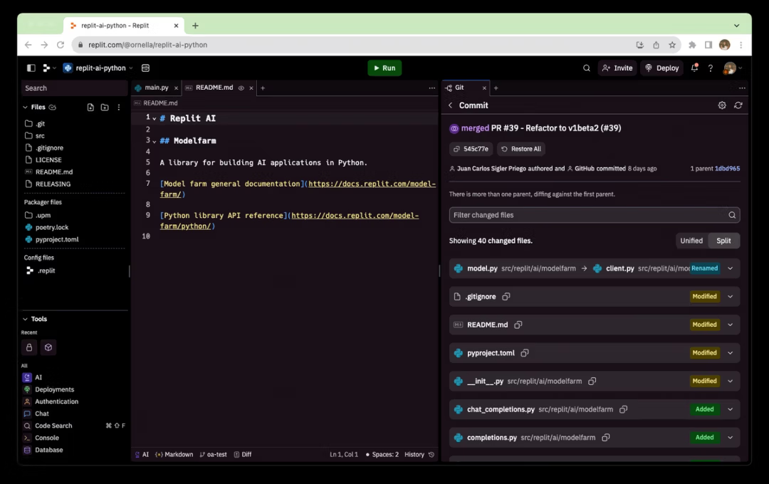Viewport: 769px width, 484px height.
Task: Open the Chat tool
Action: pyautogui.click(x=40, y=414)
